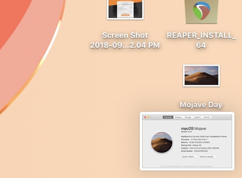Switch to the Displays tab
Image resolution: width=242 pixels, height=178 pixels.
point(178,117)
